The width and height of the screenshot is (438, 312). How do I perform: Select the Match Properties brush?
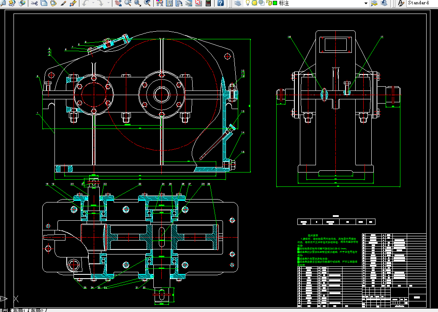point(63,3)
